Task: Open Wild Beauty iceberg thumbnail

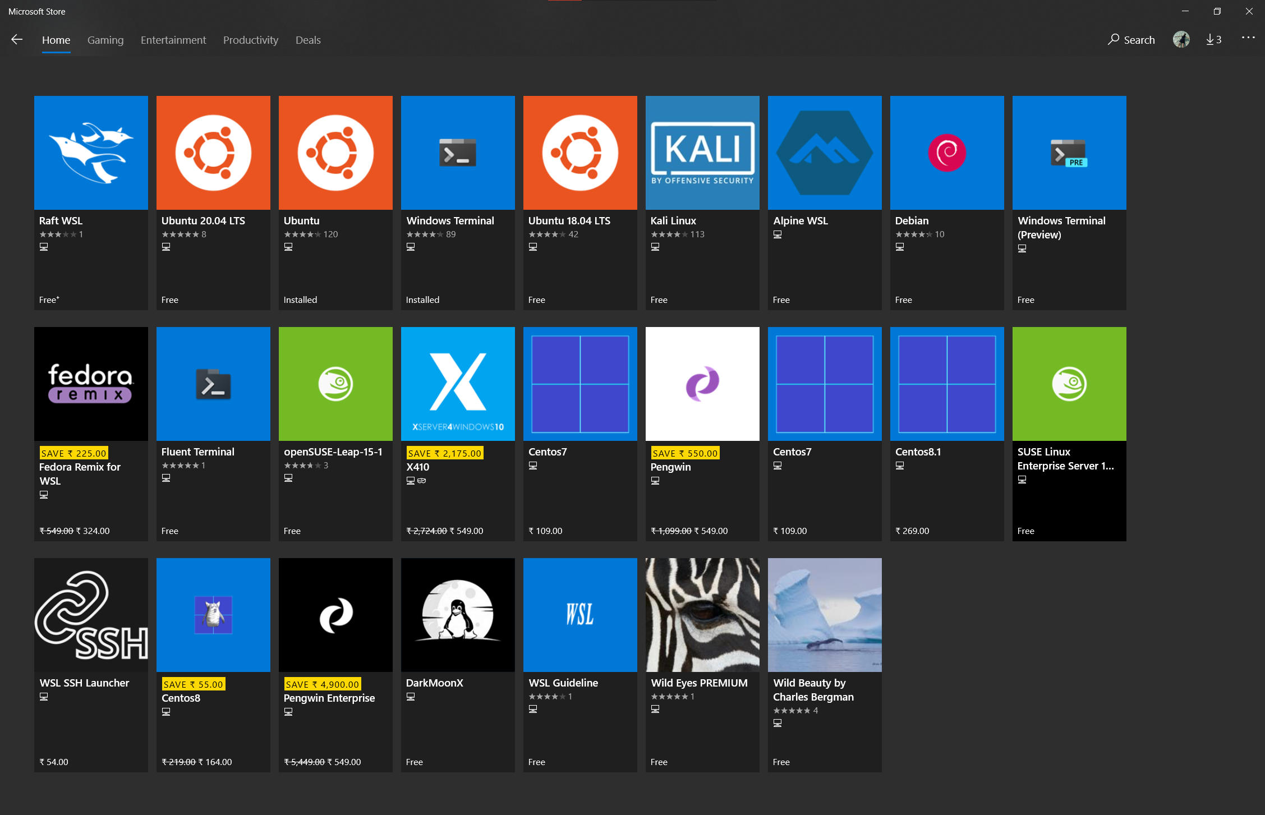Action: point(825,615)
